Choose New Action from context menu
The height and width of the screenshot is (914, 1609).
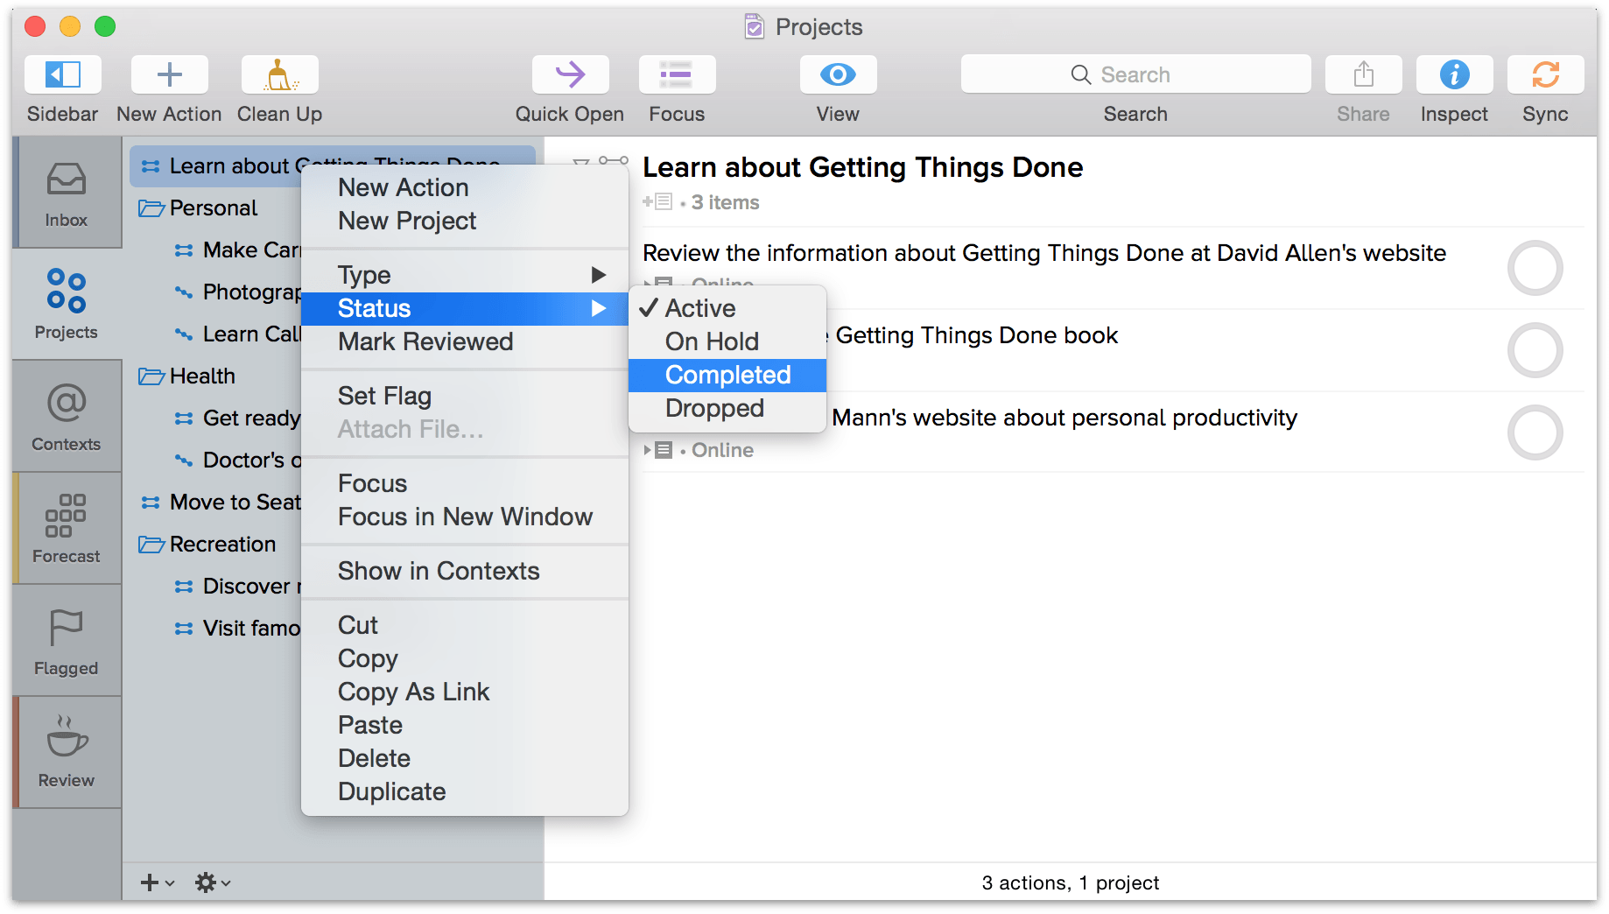click(x=465, y=187)
